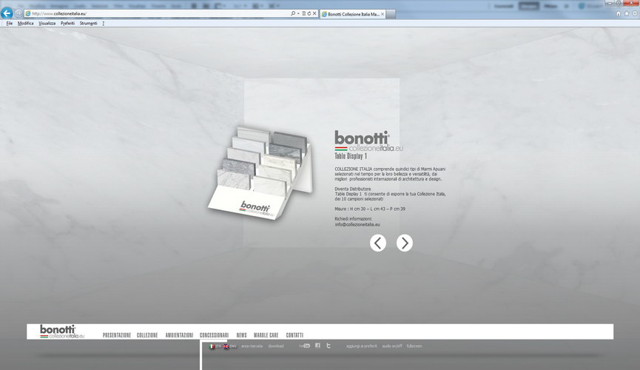The image size is (640, 370).
Task: Toggle fullscreen mode in footer
Action: (x=414, y=346)
